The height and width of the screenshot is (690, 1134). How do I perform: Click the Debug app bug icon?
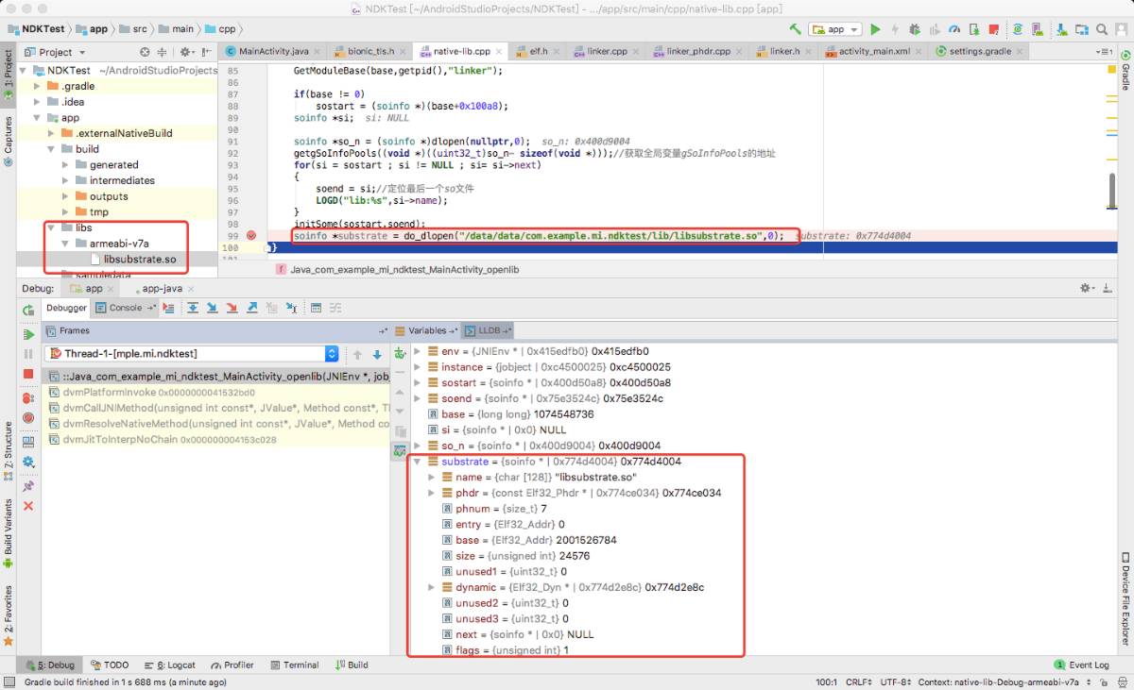coord(914,29)
